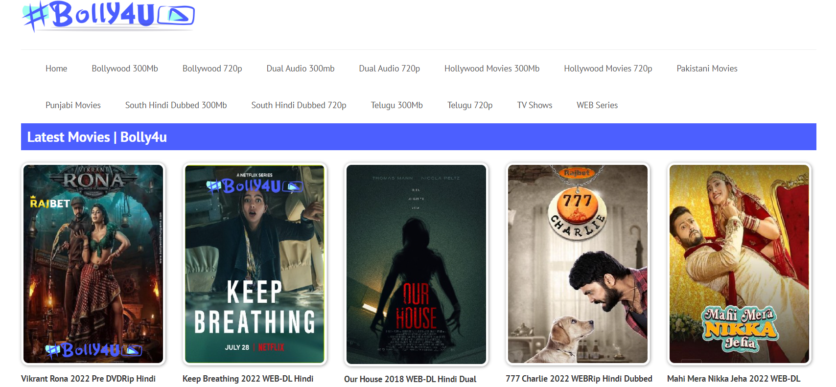Click Our House 2018 WEB-DL title link

coord(410,379)
